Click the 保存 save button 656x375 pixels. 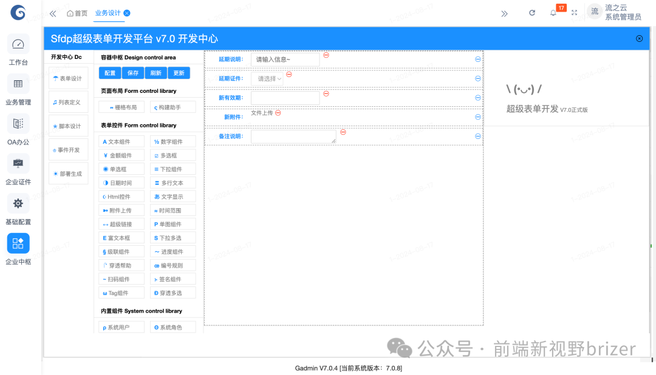[134, 72]
